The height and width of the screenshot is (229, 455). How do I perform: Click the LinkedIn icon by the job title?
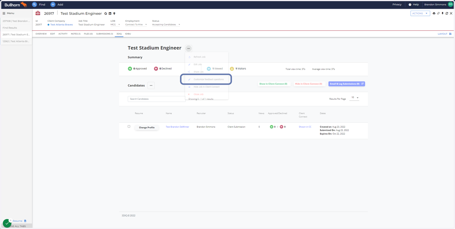(x=110, y=14)
